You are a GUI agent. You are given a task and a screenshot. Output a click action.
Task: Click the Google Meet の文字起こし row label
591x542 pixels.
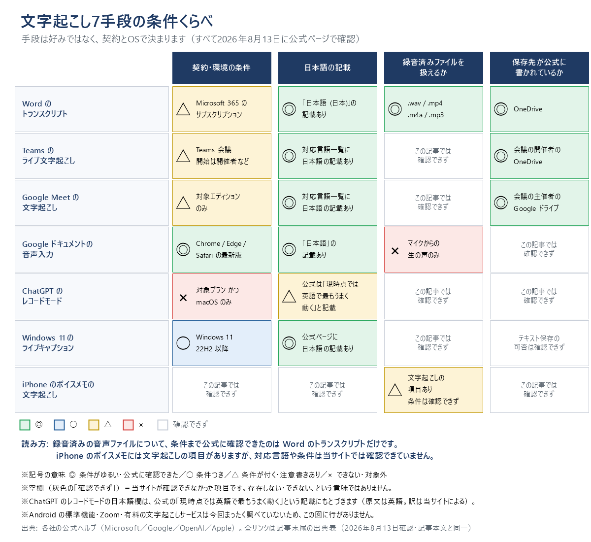pyautogui.click(x=92, y=203)
